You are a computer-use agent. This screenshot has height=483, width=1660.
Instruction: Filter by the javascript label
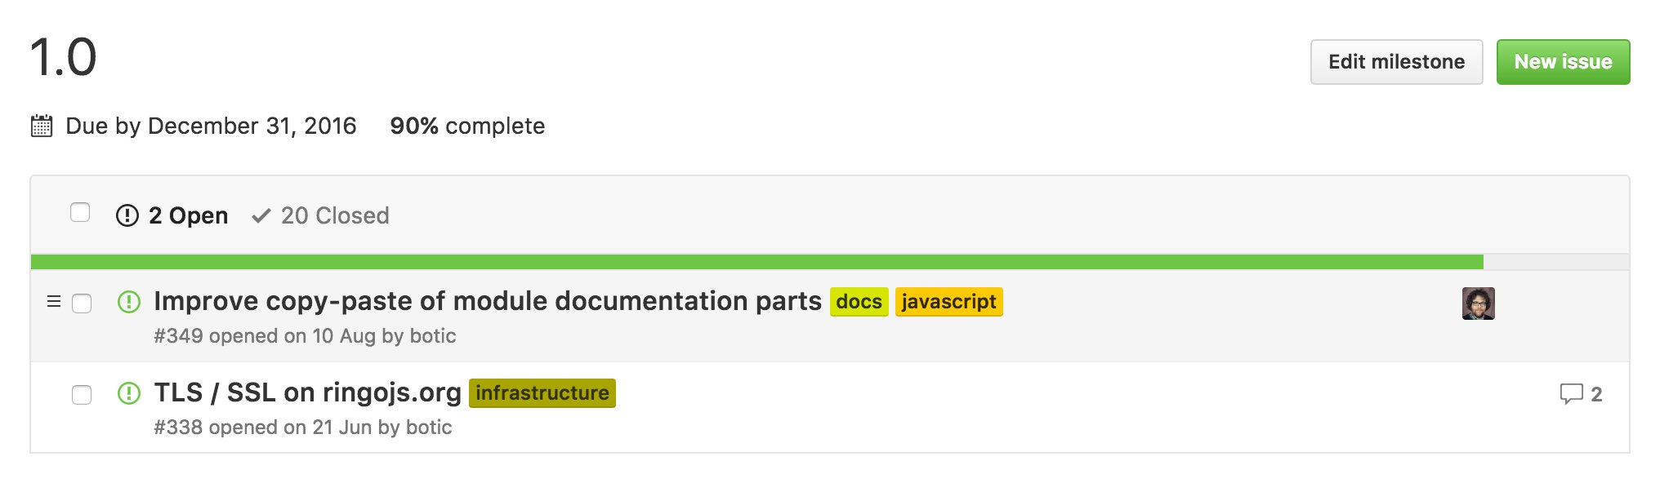(x=949, y=302)
